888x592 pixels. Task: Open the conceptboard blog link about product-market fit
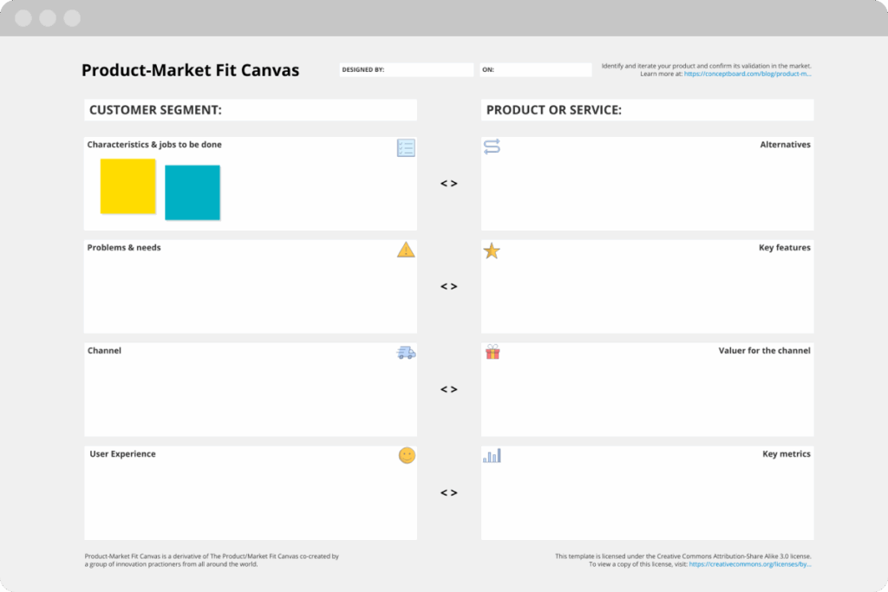click(748, 73)
